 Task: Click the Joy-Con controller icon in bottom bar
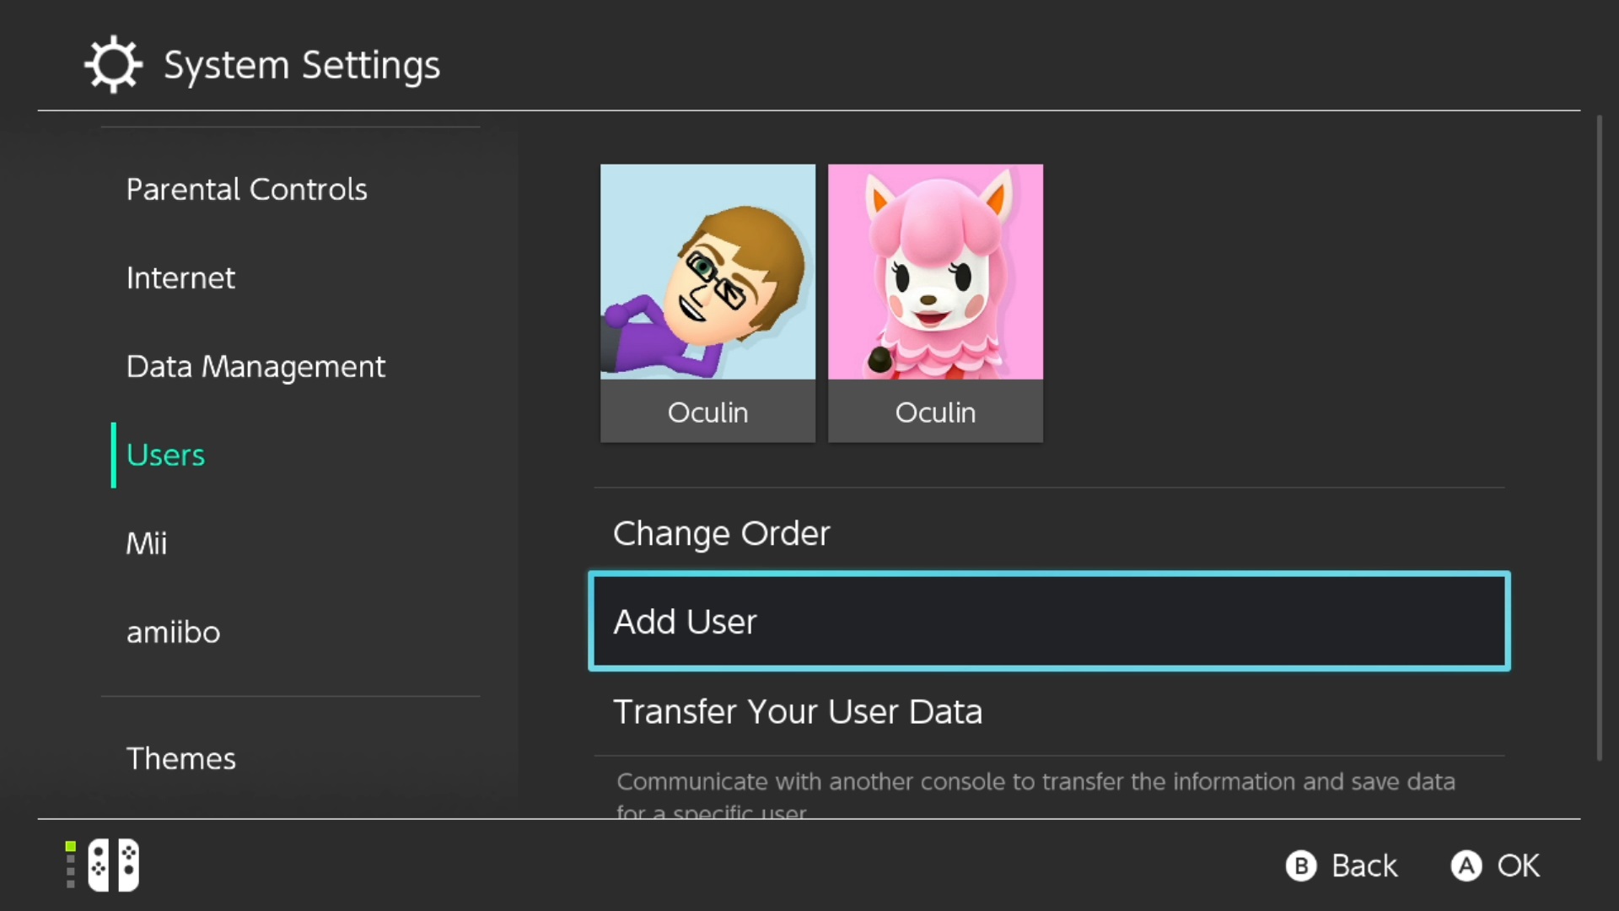click(113, 865)
